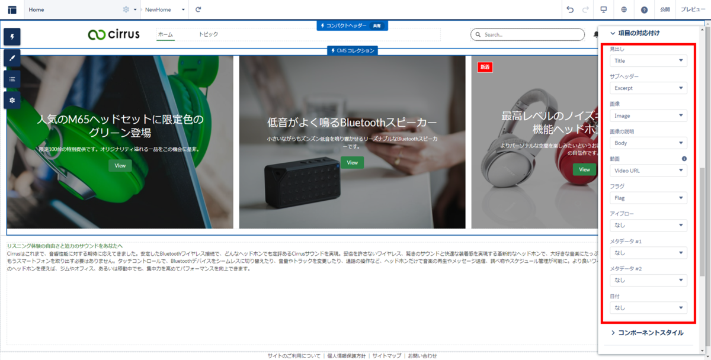This screenshot has width=711, height=360.
Task: Open the 画像 Image dropdown
Action: click(x=648, y=115)
